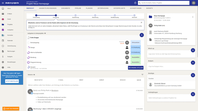Open the Kalender sidebar item
The height and width of the screenshot is (111, 198).
10,41
